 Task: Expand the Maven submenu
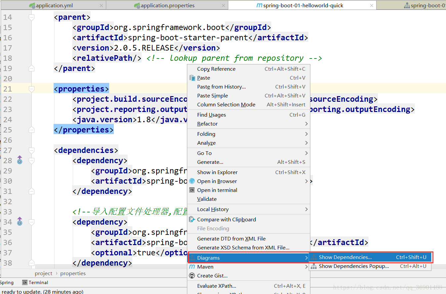tap(248, 267)
